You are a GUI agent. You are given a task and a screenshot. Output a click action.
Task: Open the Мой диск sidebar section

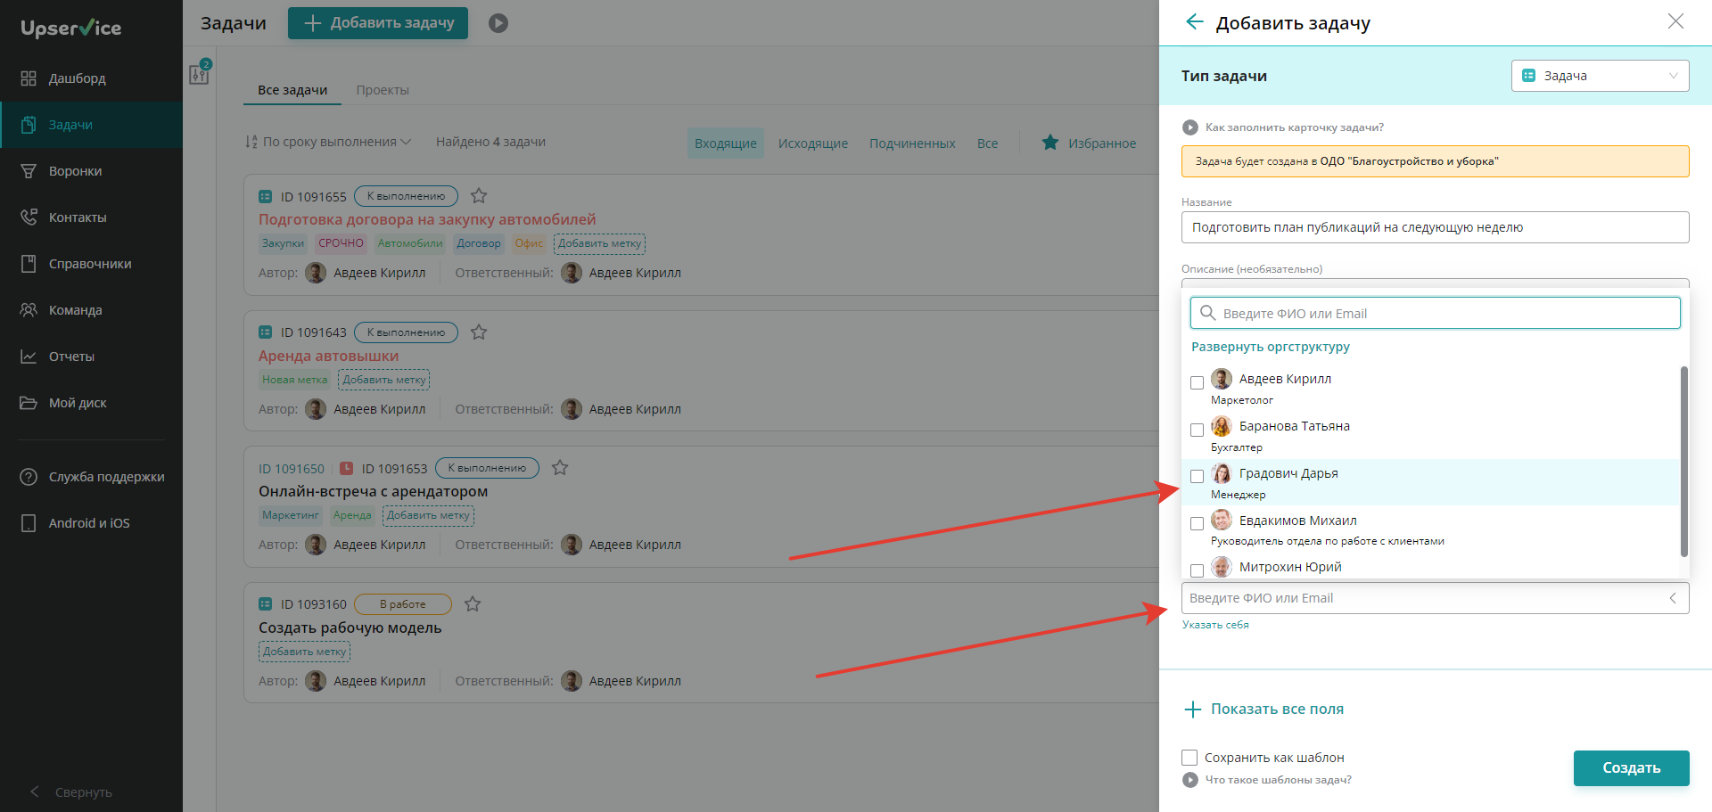[91, 403]
